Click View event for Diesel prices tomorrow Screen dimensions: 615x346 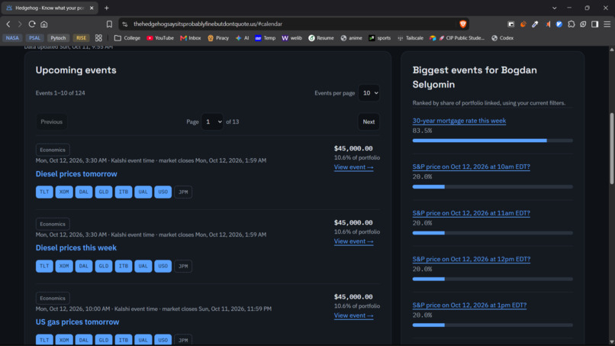(x=353, y=167)
